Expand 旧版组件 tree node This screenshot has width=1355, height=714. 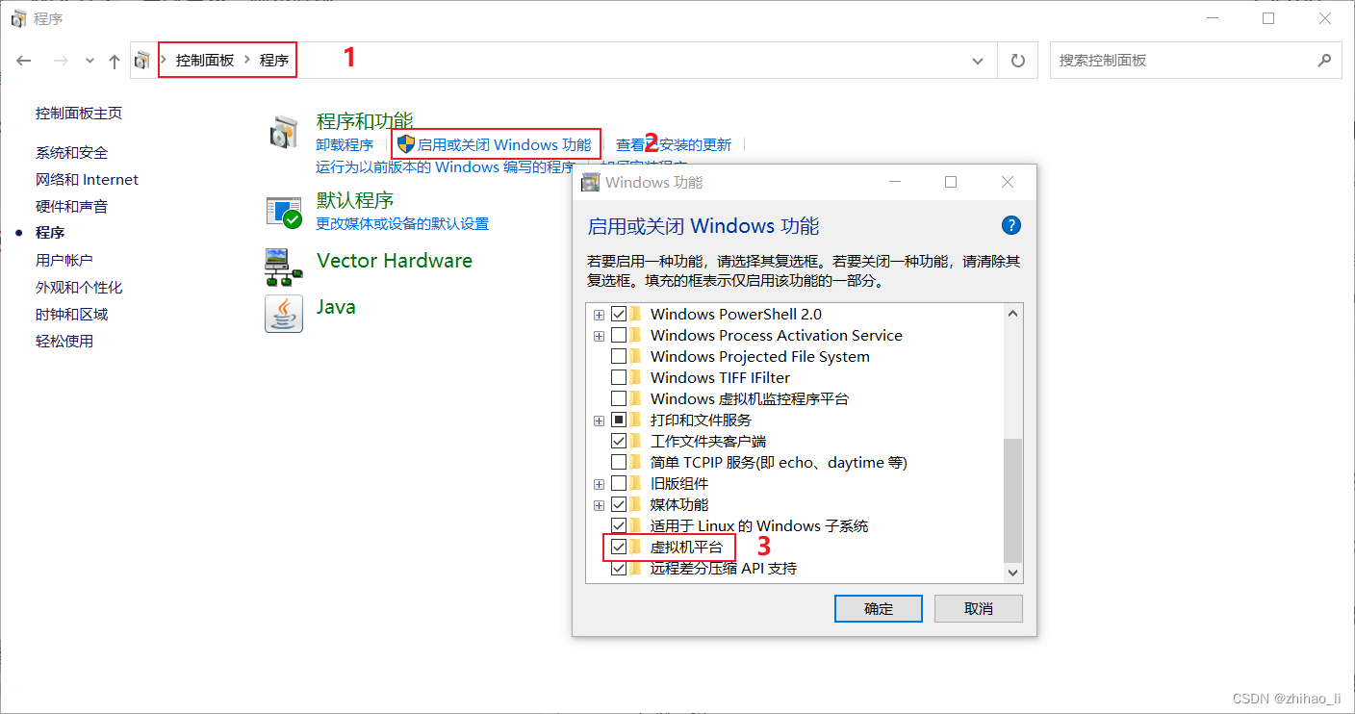(599, 484)
